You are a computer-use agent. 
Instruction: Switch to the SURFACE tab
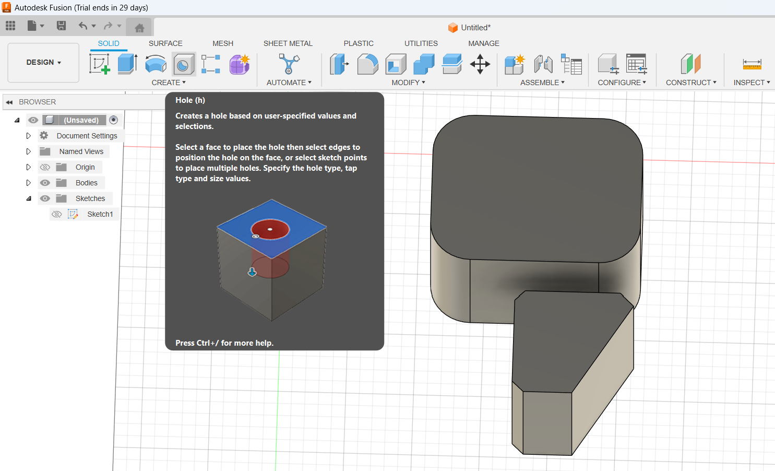165,43
